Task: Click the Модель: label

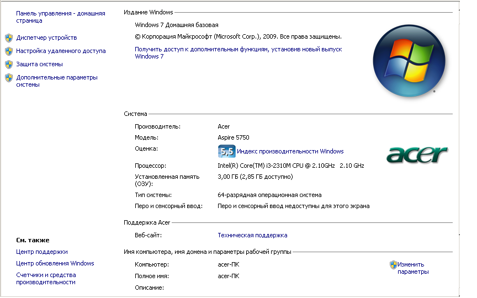Action: 147,137
